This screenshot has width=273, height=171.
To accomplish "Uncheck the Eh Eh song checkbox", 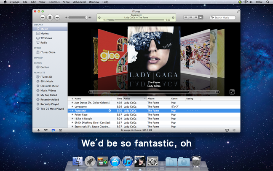I will [x=72, y=123].
